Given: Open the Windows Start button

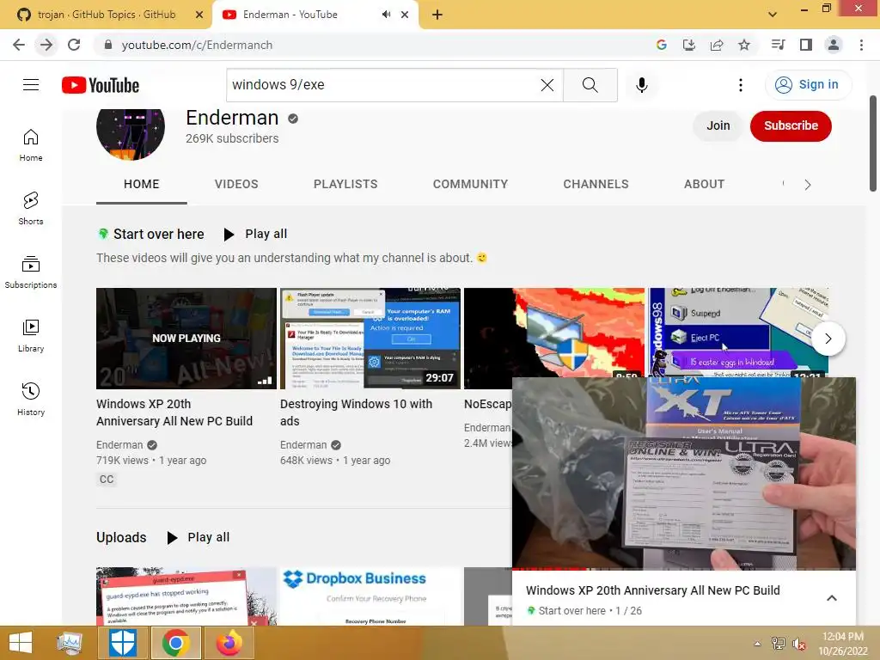Looking at the screenshot, I should (21, 643).
